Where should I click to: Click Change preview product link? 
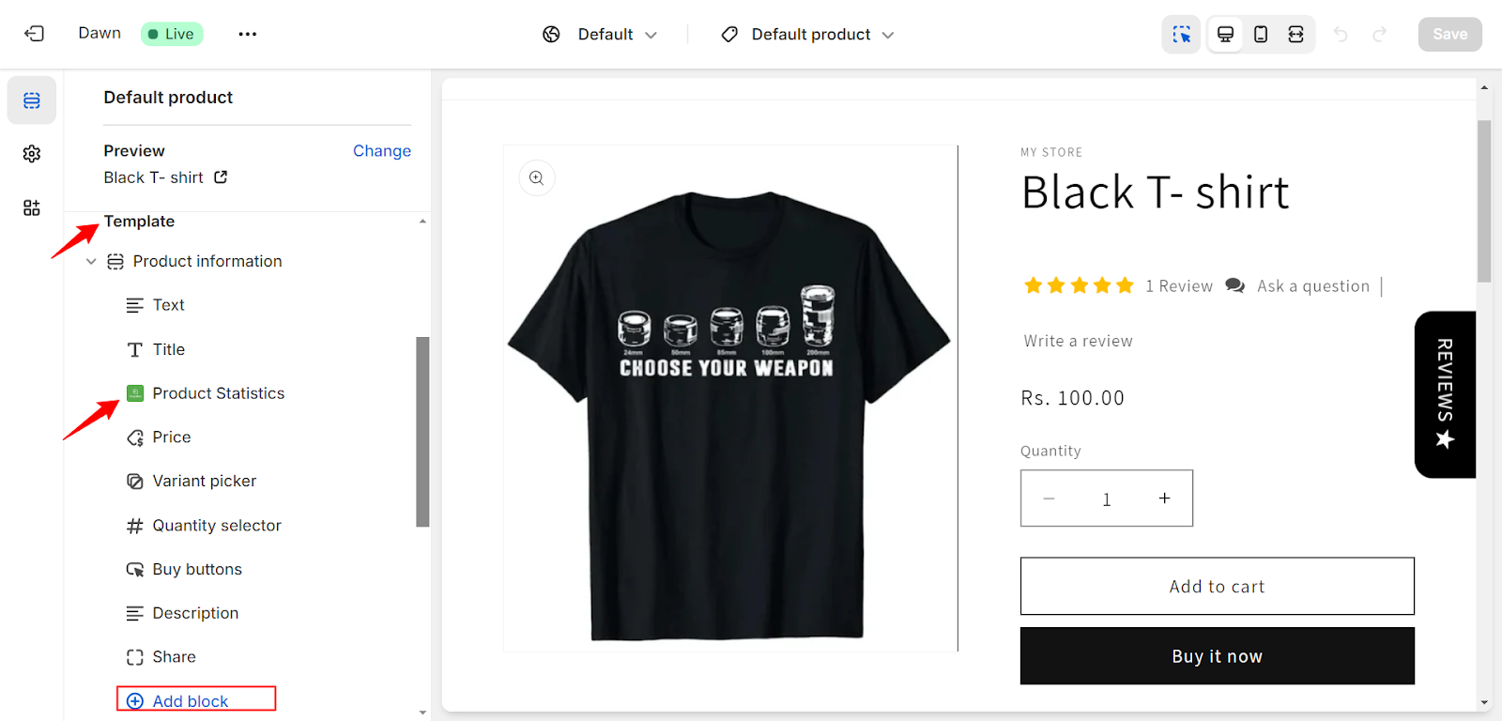tap(382, 151)
